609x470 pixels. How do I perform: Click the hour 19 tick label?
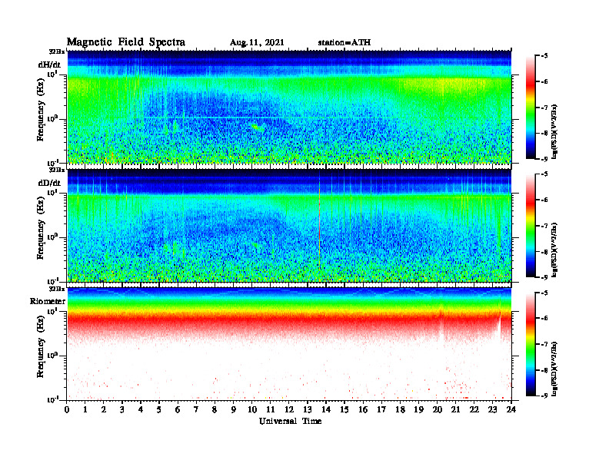418,409
